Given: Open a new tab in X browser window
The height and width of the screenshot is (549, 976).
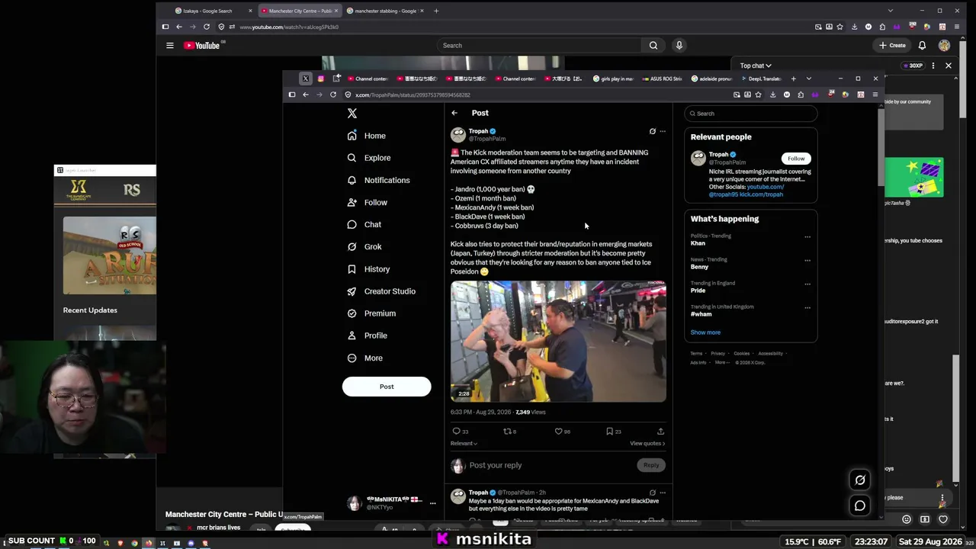Looking at the screenshot, I should 793,79.
